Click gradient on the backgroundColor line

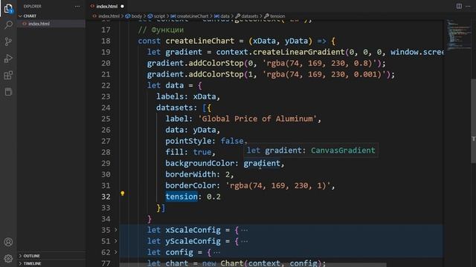[x=262, y=163]
